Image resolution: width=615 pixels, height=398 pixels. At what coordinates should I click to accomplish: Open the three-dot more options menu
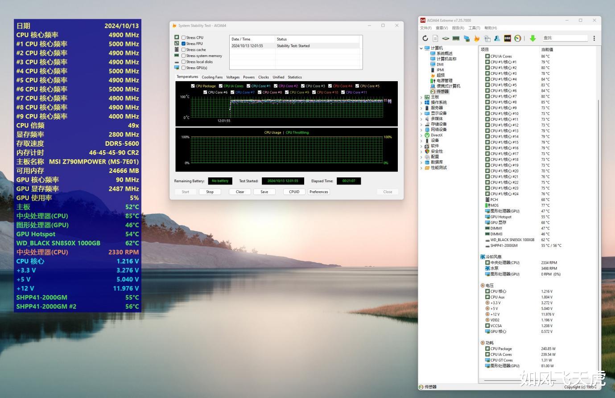(x=594, y=38)
